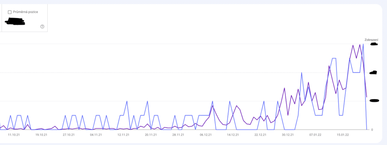Select the 20.11.21 date label
Viewport: 387px width, 145px height.
[151, 135]
